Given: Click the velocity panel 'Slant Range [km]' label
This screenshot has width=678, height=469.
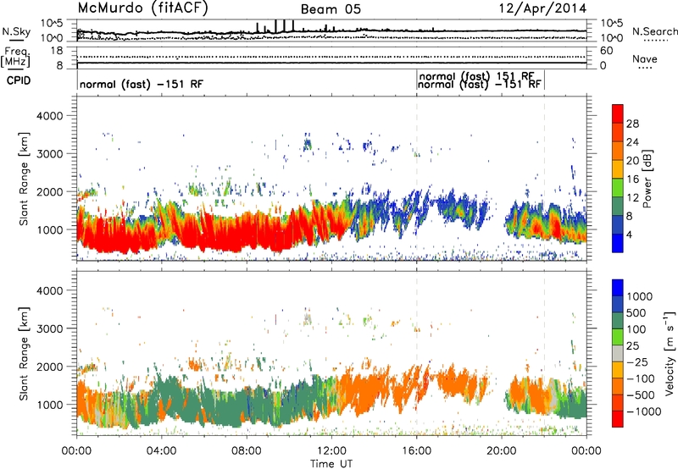Looking at the screenshot, I should 24,353.
